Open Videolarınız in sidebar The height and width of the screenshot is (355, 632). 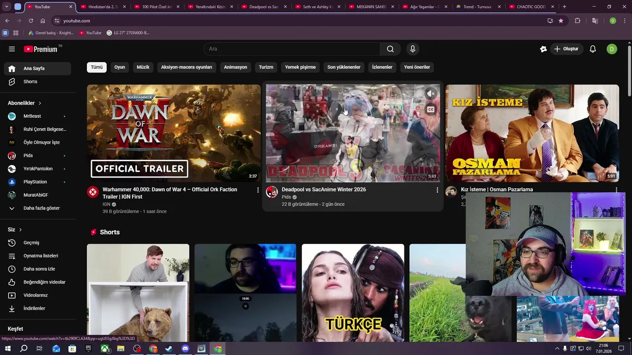[x=38, y=295]
